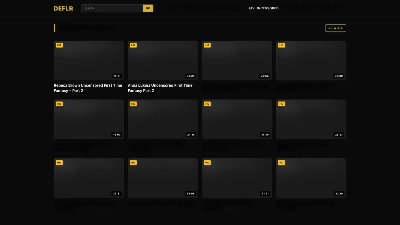This screenshot has height=225, width=400.
Task: Click the DEFLR site logo
Action: point(63,8)
